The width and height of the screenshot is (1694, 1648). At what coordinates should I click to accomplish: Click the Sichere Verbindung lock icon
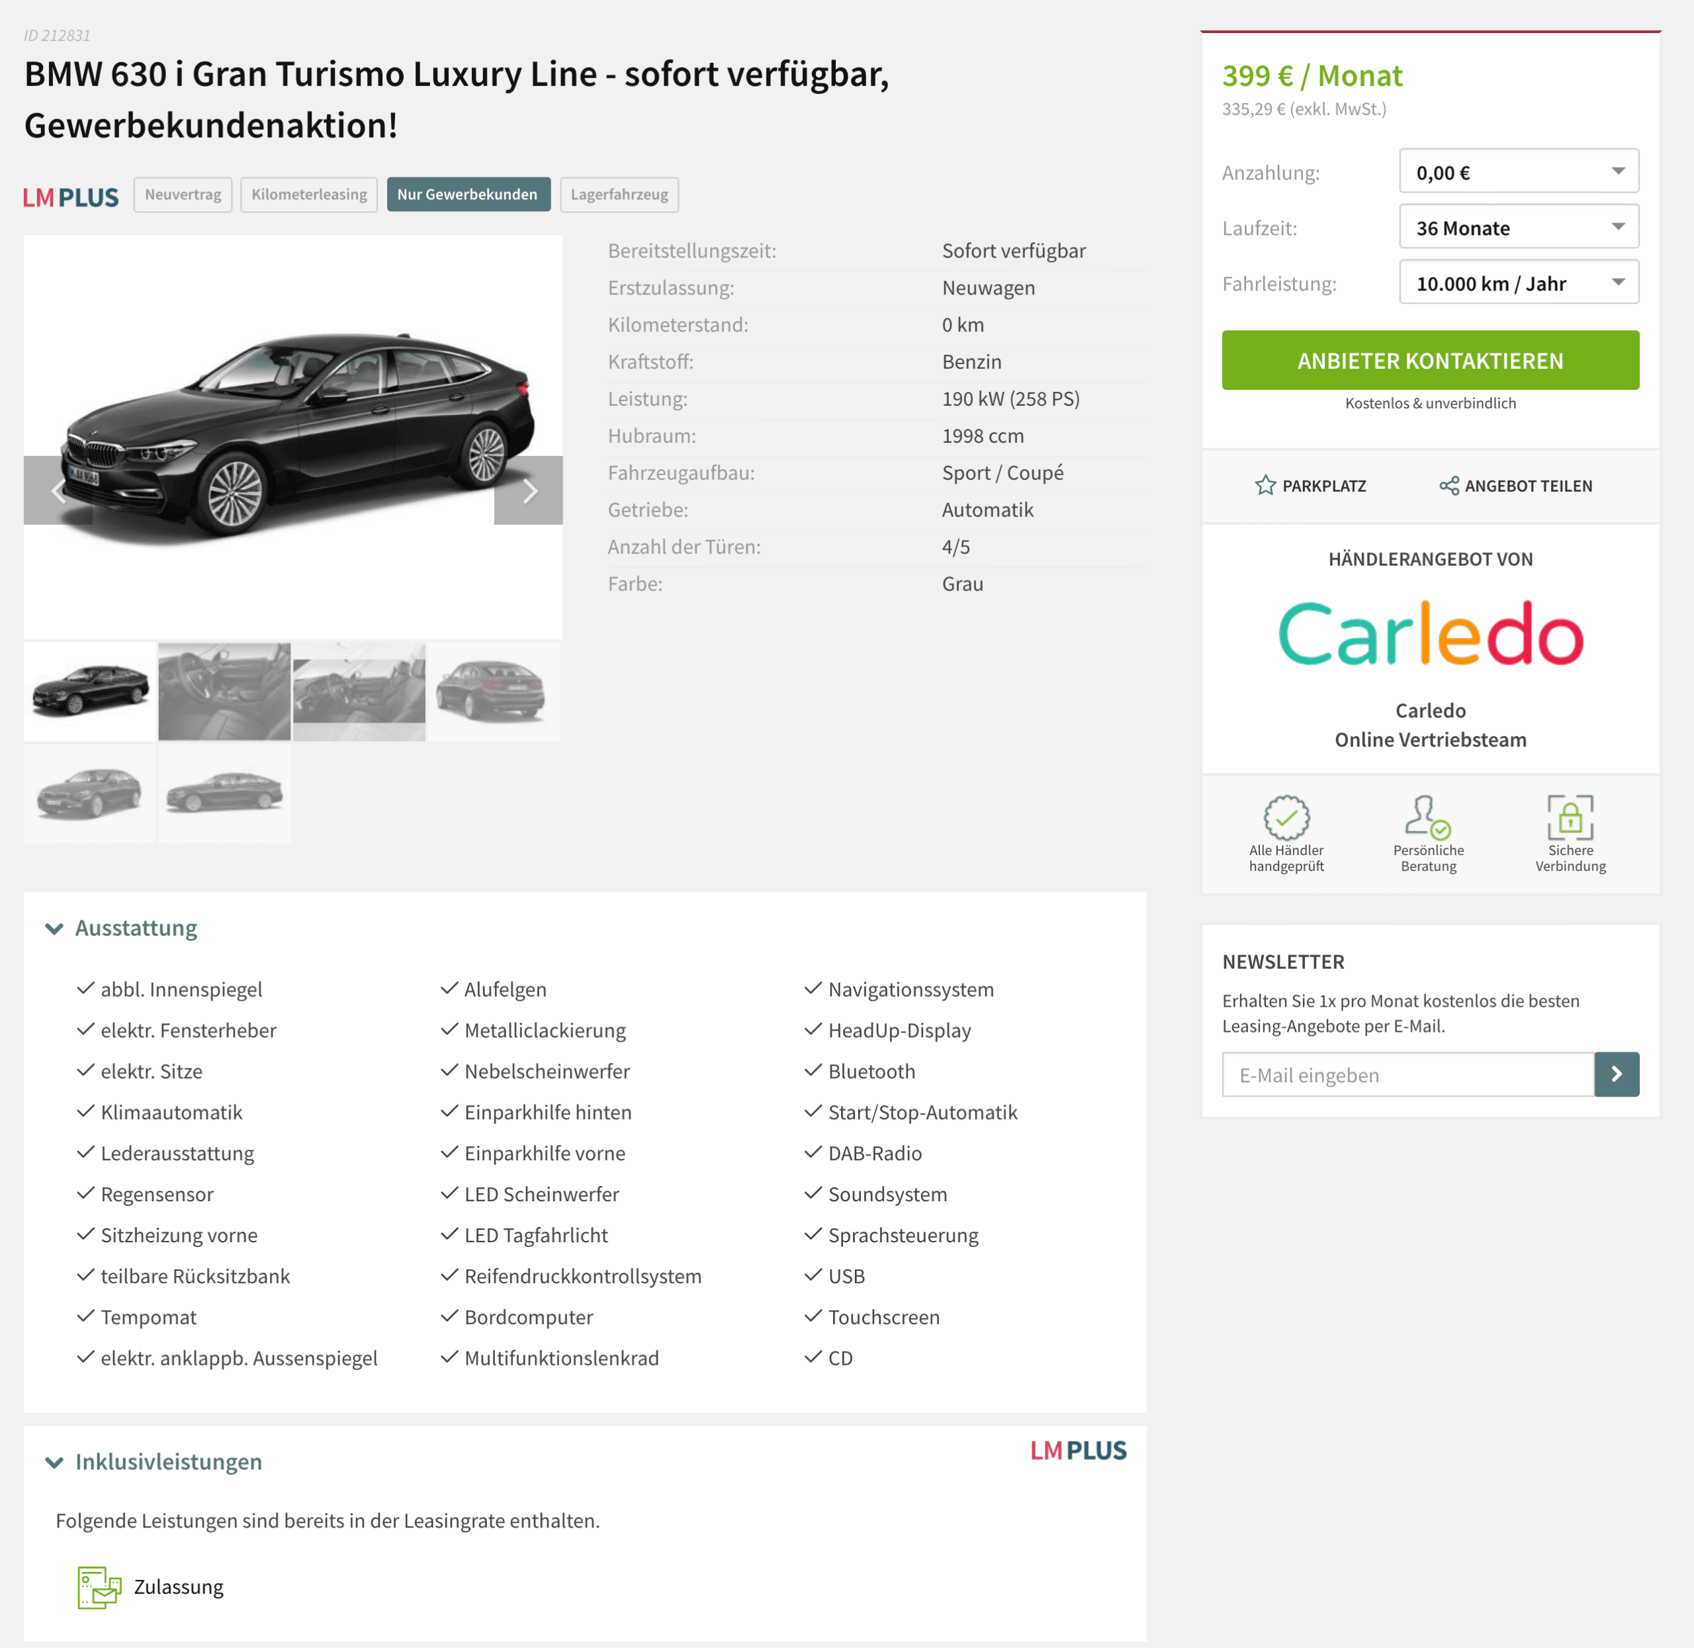(1570, 817)
